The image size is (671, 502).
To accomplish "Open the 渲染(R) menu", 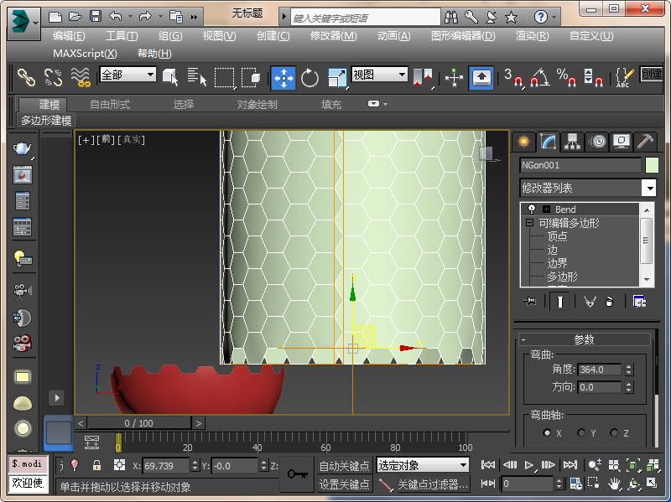I will [532, 36].
